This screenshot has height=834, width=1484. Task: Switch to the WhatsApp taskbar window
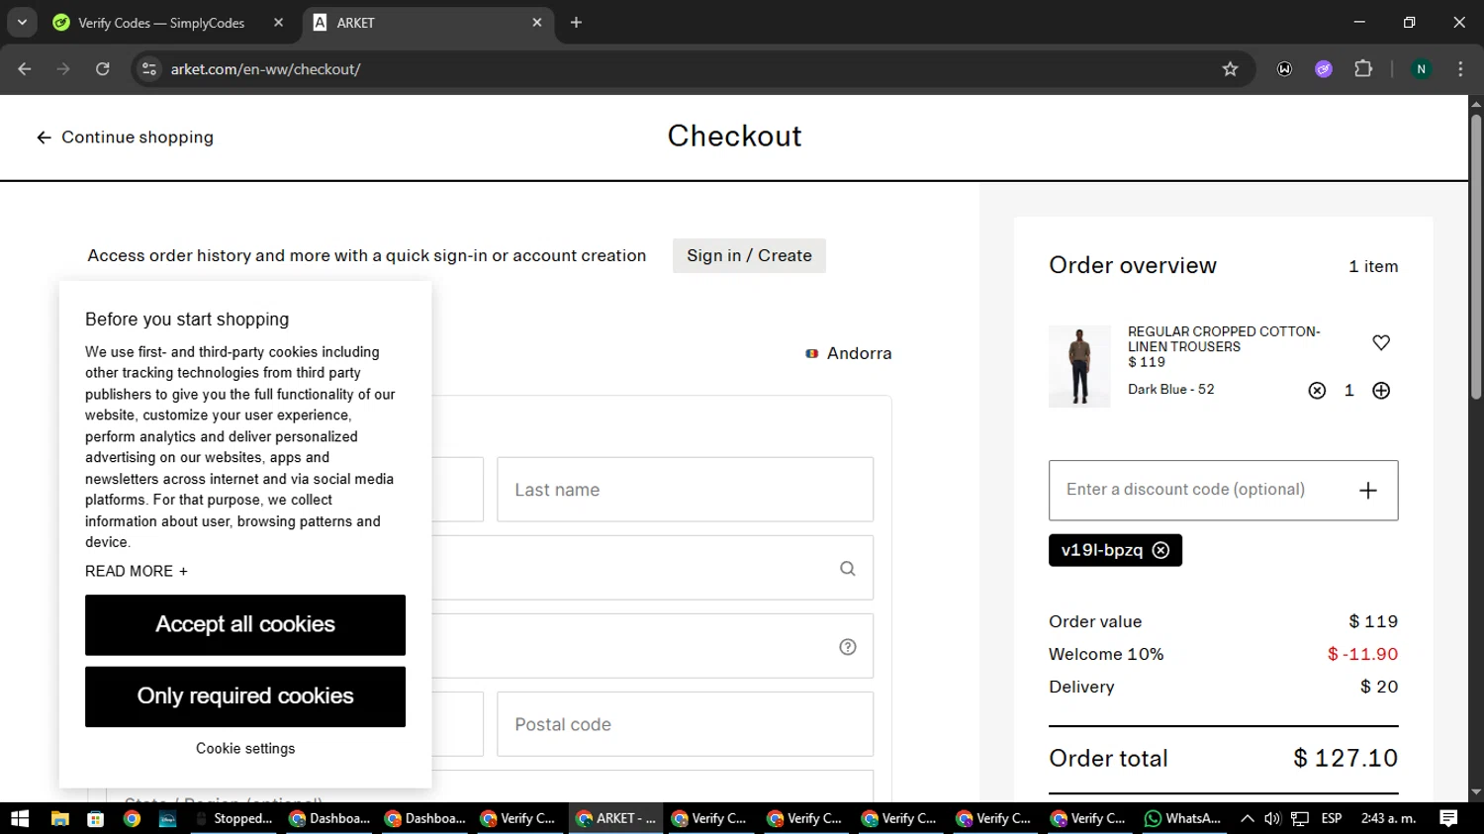point(1183,818)
